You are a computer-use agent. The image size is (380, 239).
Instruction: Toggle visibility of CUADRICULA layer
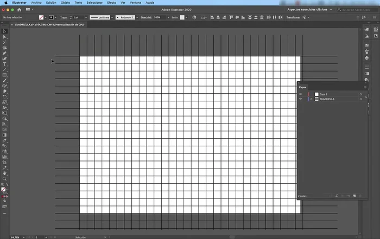point(300,99)
